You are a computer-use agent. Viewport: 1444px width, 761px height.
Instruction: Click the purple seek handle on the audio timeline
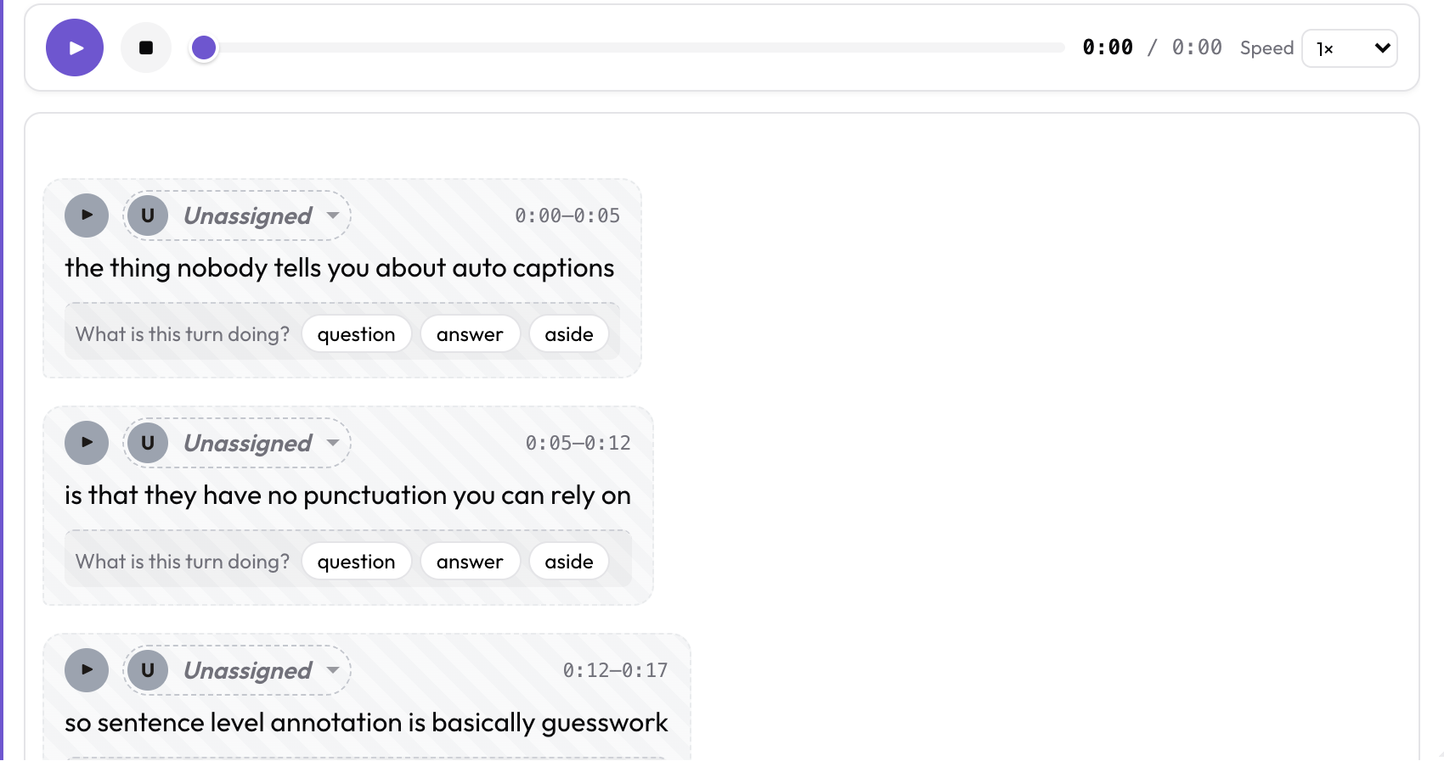point(204,48)
